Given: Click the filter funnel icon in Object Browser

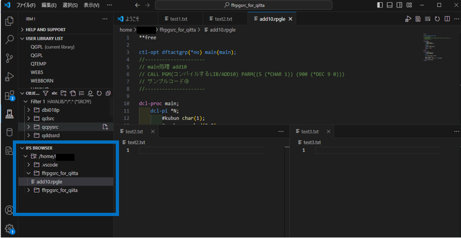Looking at the screenshot, I should click(46, 93).
